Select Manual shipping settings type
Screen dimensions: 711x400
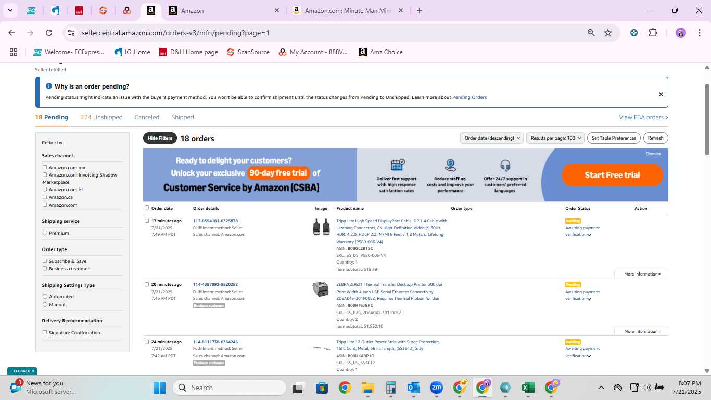click(x=45, y=304)
